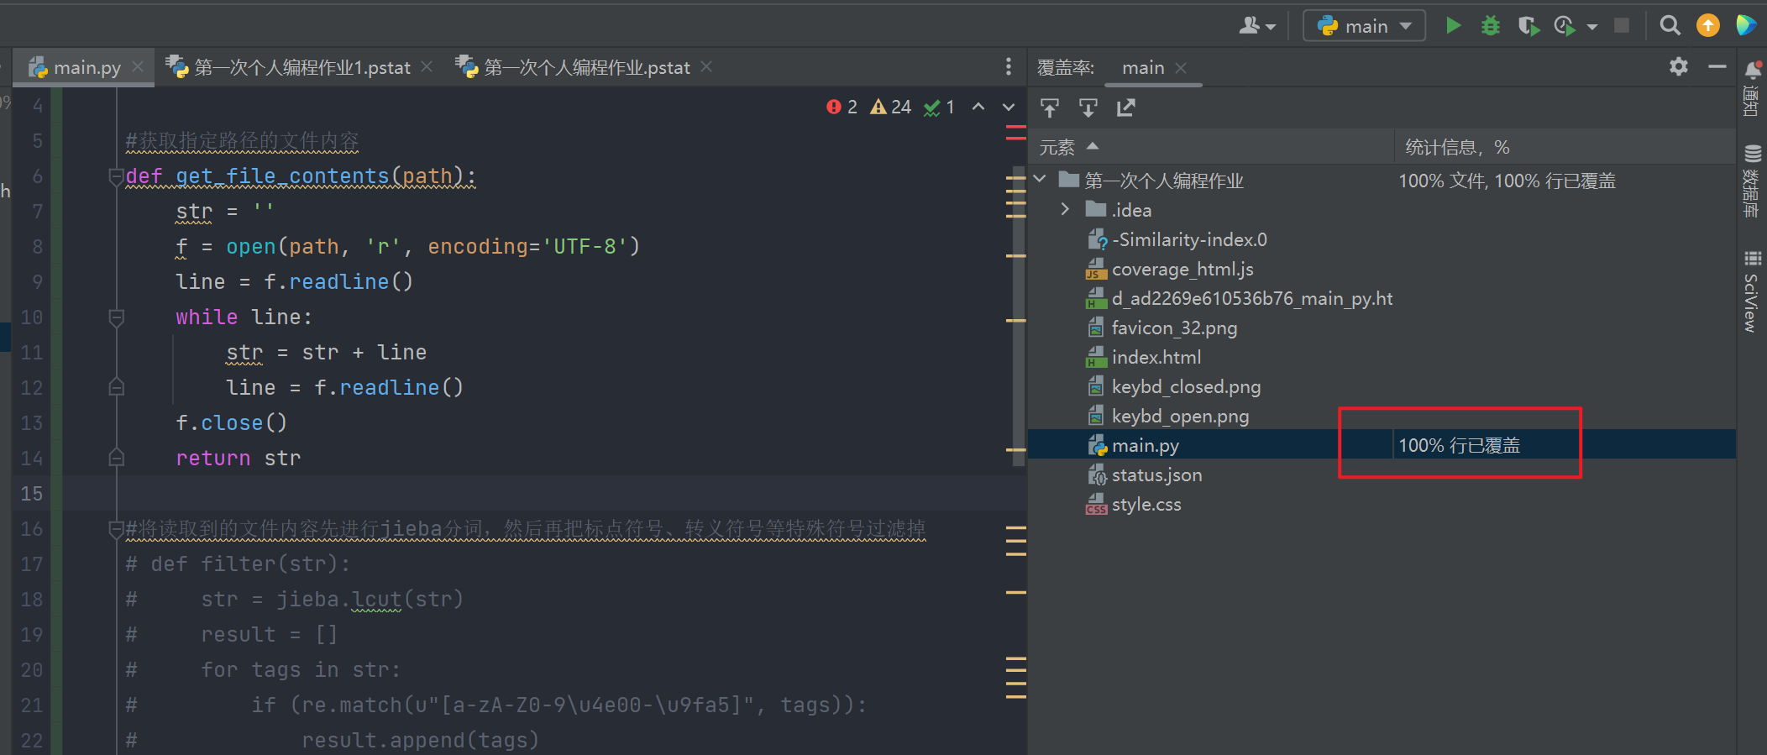This screenshot has height=755, width=1767.
Task: Click the fold end marker at line 12
Action: (117, 387)
